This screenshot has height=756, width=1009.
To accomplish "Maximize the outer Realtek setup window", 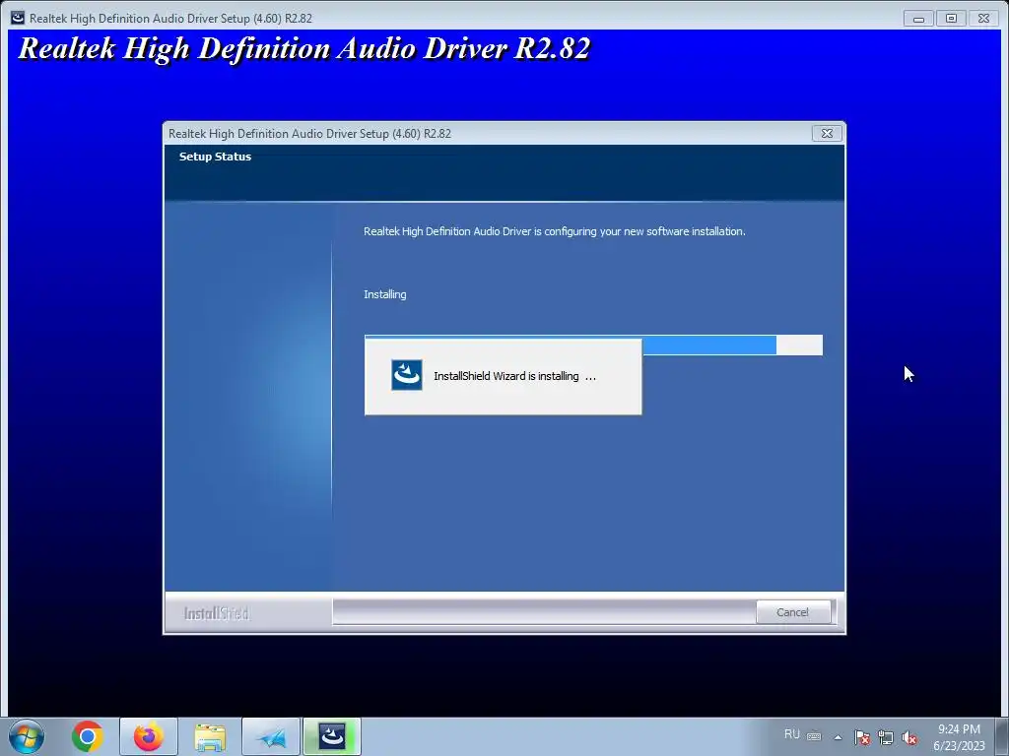I will tap(951, 19).
